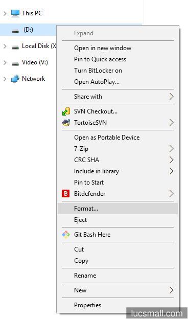Expand the Network tree node
The image size is (188, 319).
click(x=5, y=79)
